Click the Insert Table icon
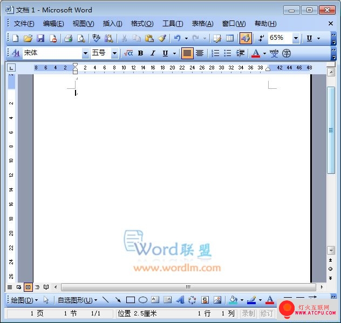Screen dimensions: 341x323 [x=230, y=38]
